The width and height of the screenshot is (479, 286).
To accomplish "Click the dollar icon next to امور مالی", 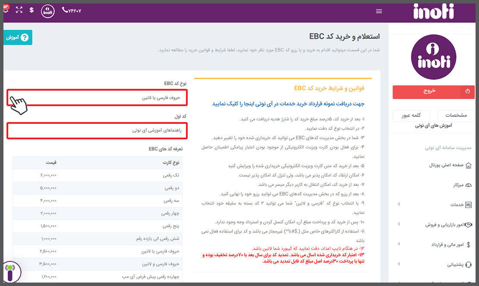I will pyautogui.click(x=469, y=245).
